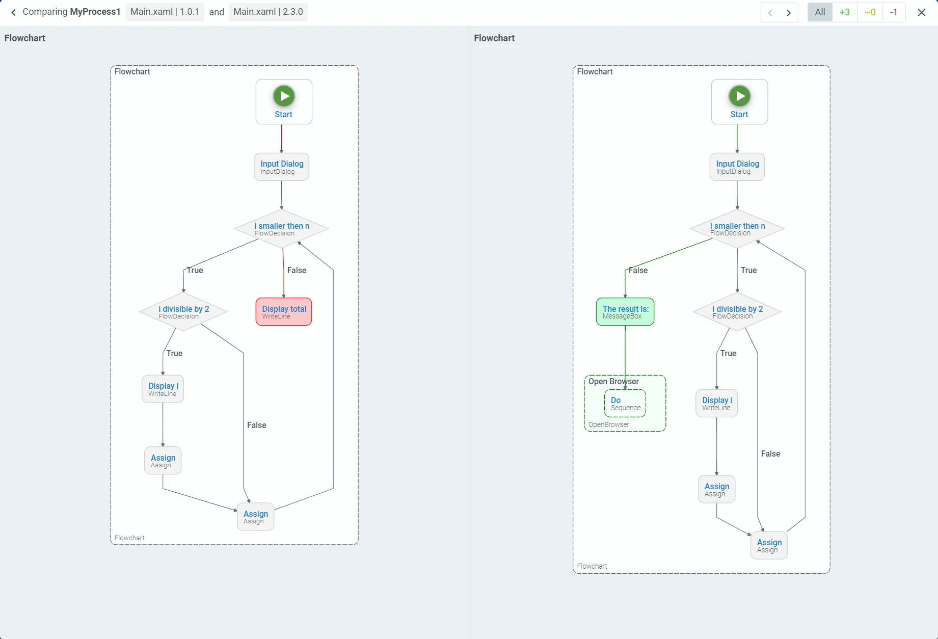Click the green Start play icon in right flowchart
Image resolution: width=938 pixels, height=639 pixels.
coord(739,96)
